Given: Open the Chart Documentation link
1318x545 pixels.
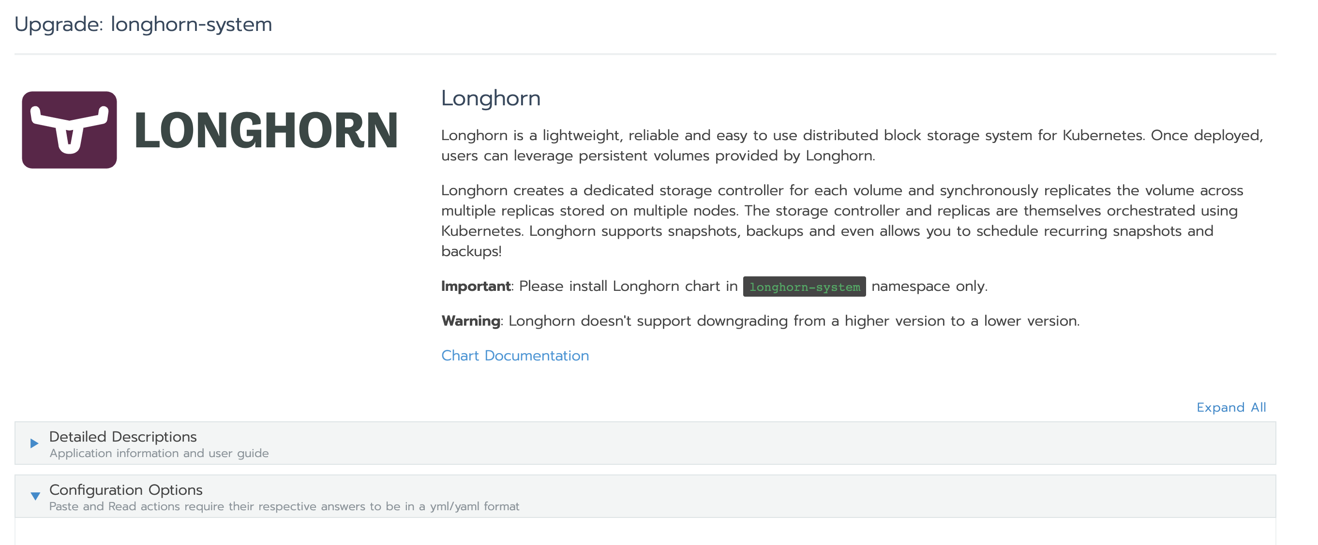Looking at the screenshot, I should 515,356.
